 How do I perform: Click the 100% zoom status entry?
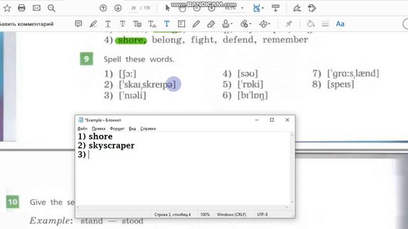click(x=205, y=214)
